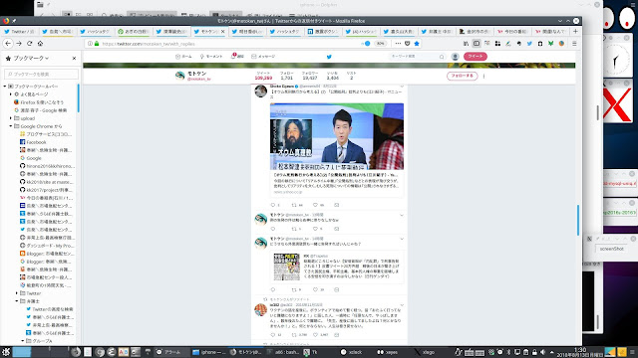The width and height of the screenshot is (638, 358).
Task: Collapse the Google Chrome から folder
Action: click(x=11, y=126)
